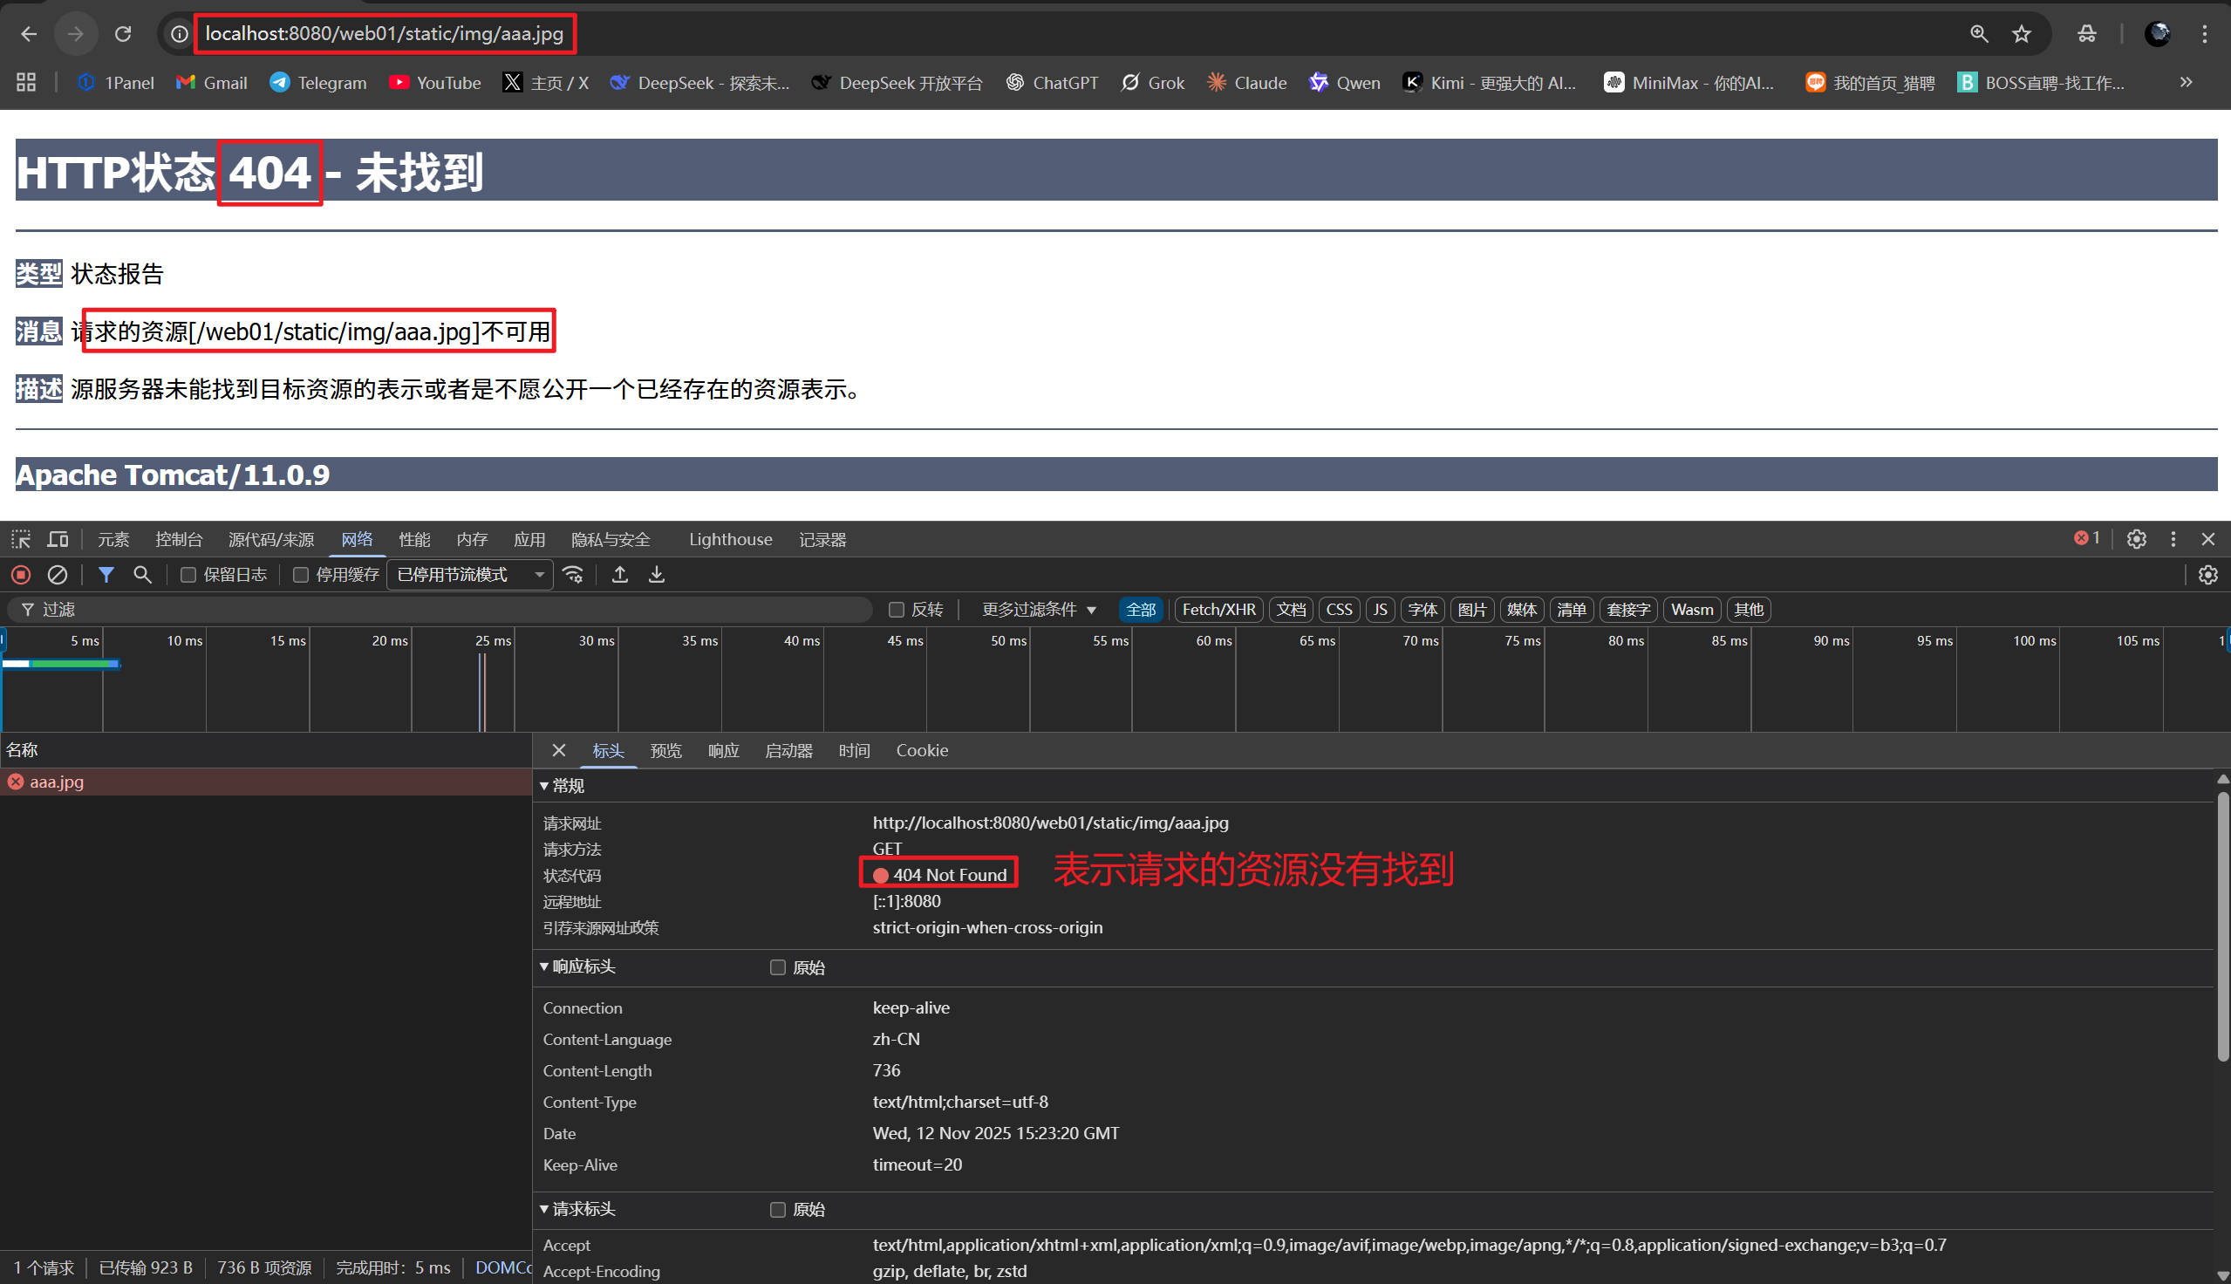This screenshot has height=1284, width=2231.
Task: Click the 过滤 filter input field
Action: (x=440, y=610)
